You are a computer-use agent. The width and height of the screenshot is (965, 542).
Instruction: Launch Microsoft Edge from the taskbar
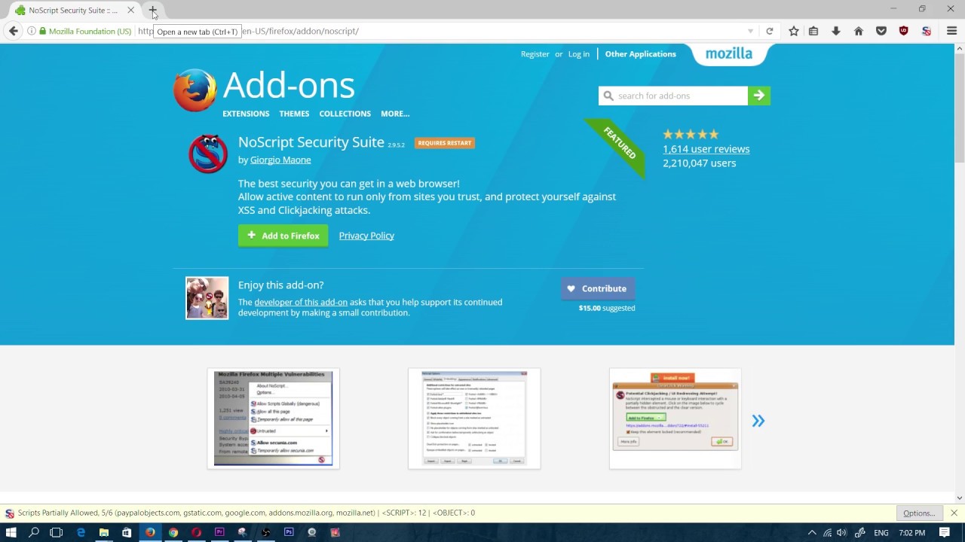click(81, 533)
